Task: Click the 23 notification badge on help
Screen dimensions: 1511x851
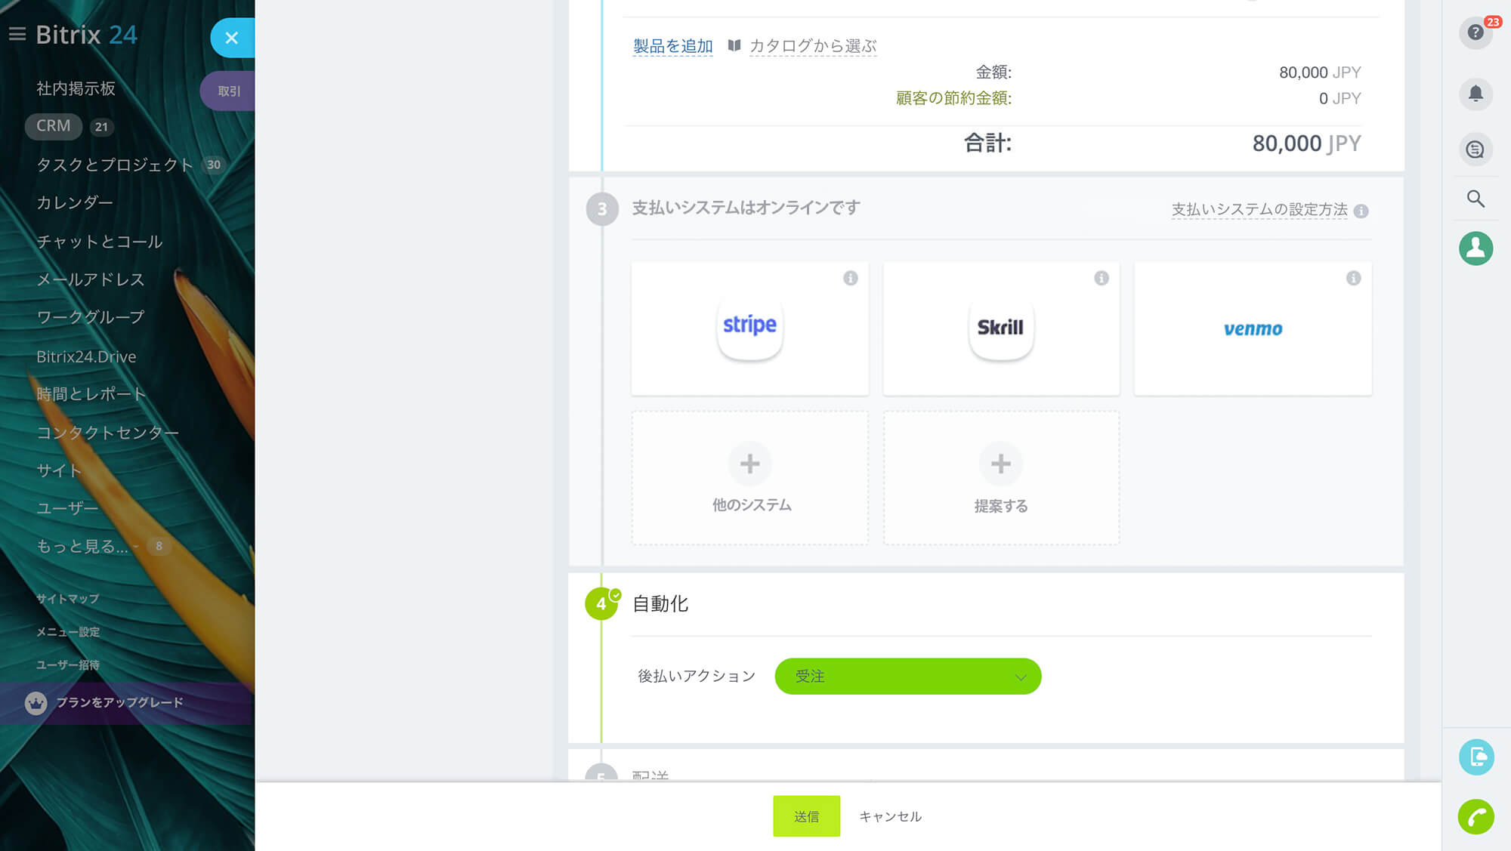Action: (x=1492, y=22)
